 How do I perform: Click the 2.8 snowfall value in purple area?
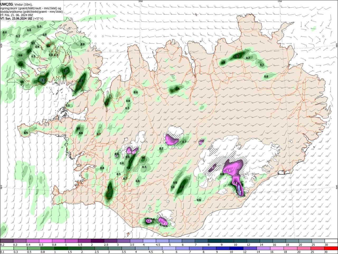236,183
